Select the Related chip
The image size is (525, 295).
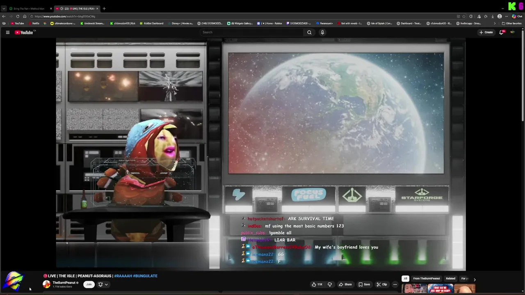coord(450,279)
